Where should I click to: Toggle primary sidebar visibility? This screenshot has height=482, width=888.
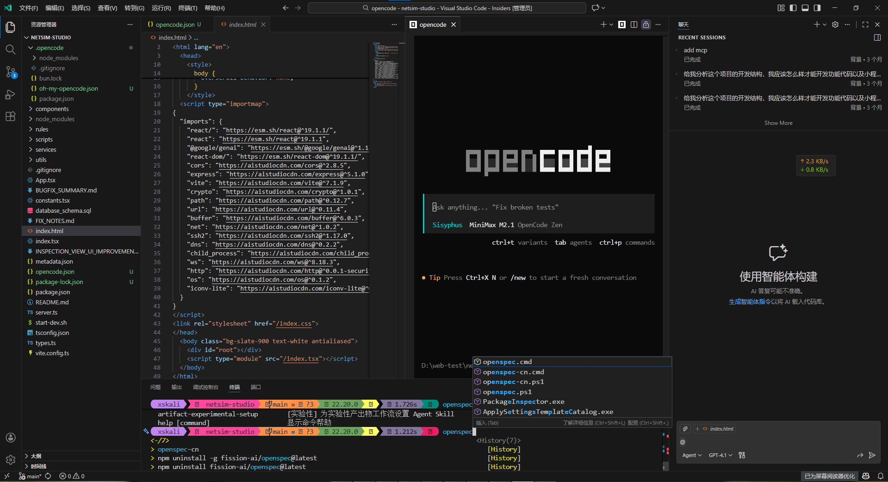pyautogui.click(x=793, y=8)
